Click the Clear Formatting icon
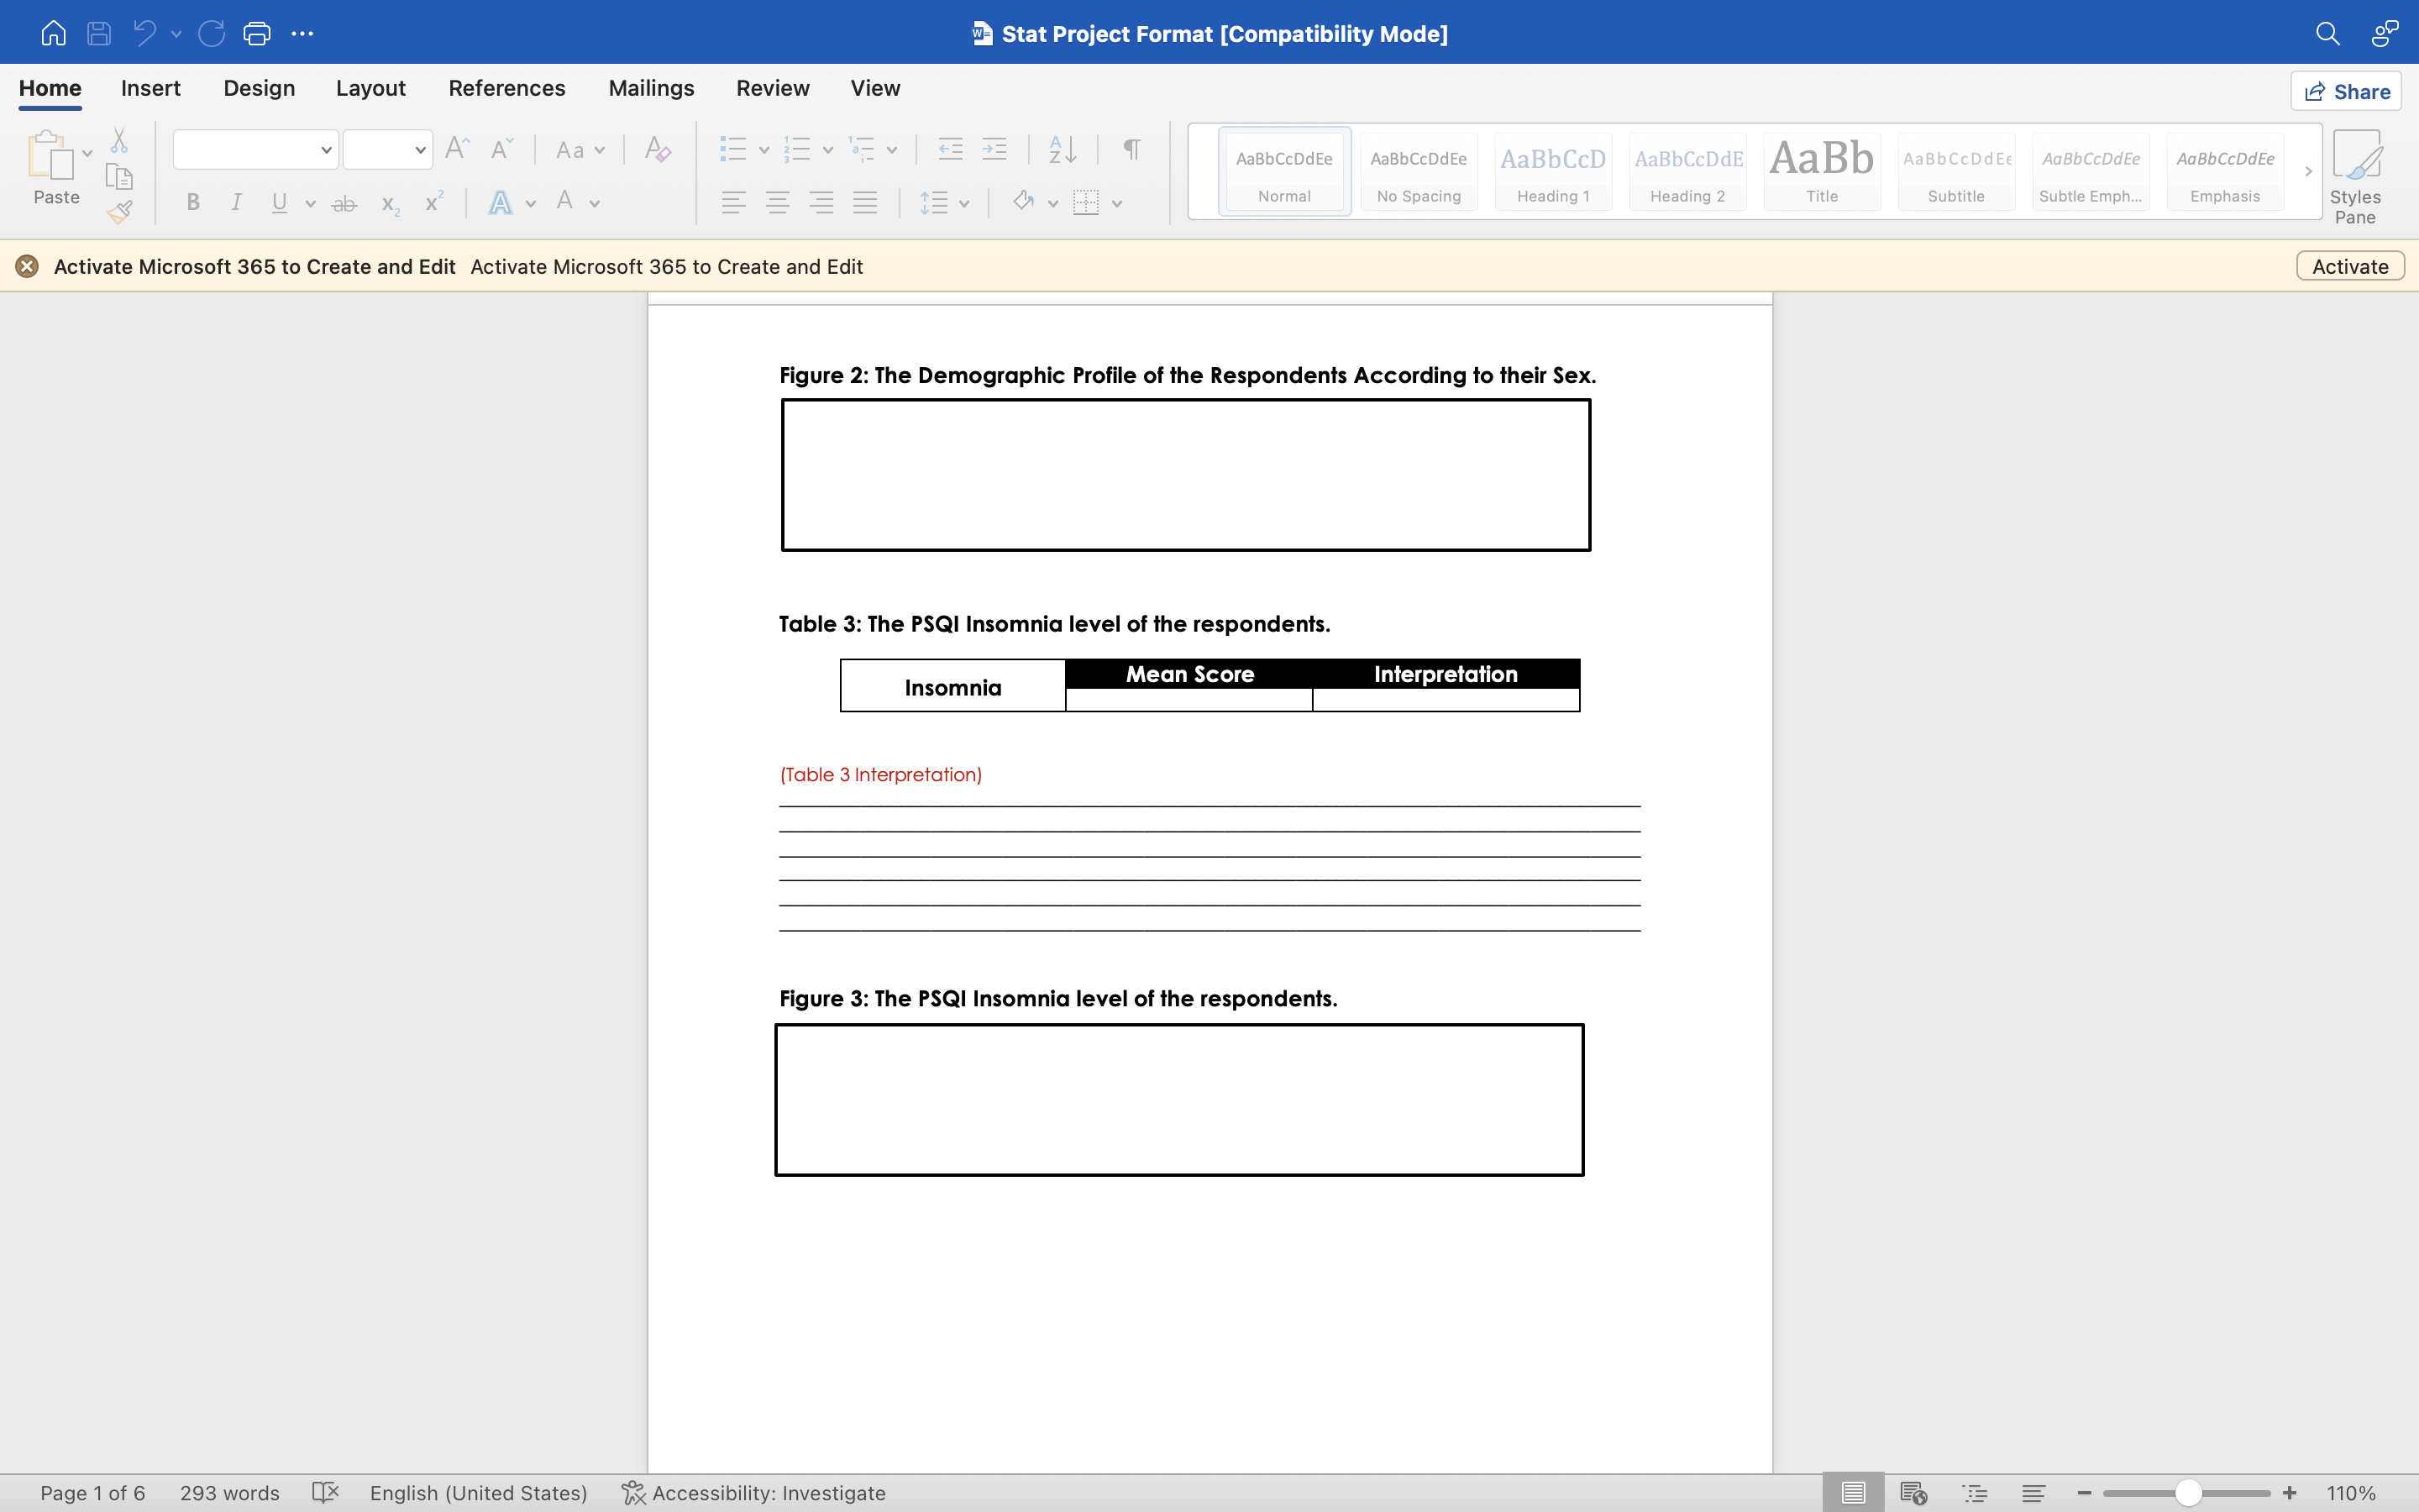Viewport: 2419px width, 1512px height. [x=657, y=150]
